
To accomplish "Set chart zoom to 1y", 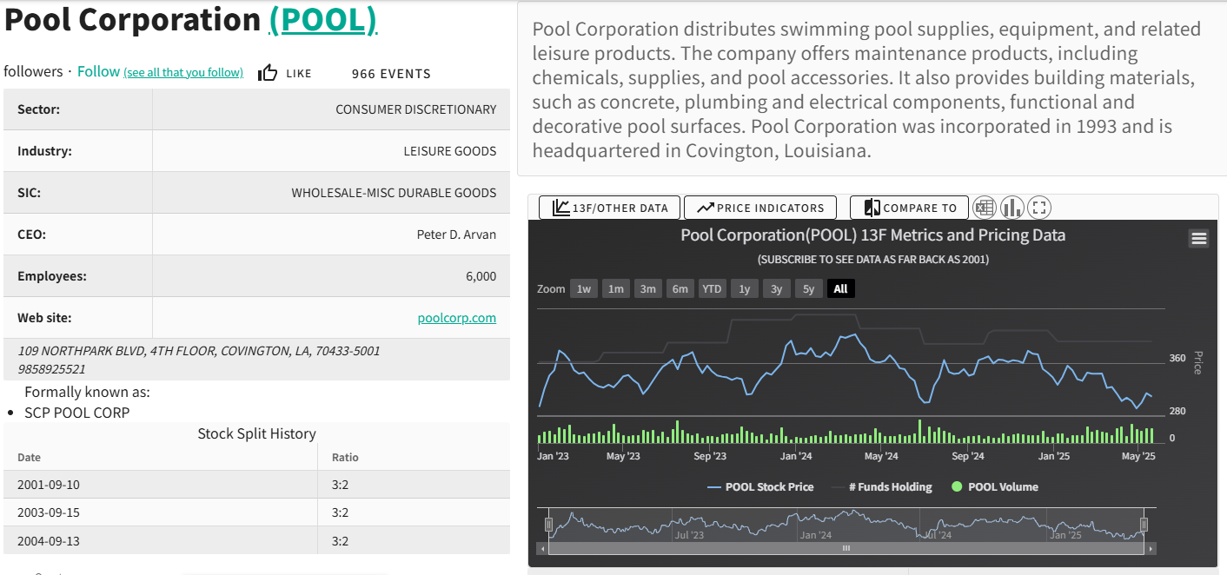I will pos(745,289).
